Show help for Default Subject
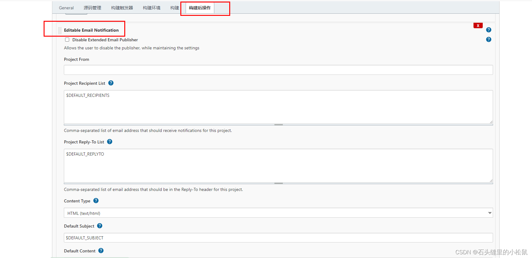 (x=100, y=226)
